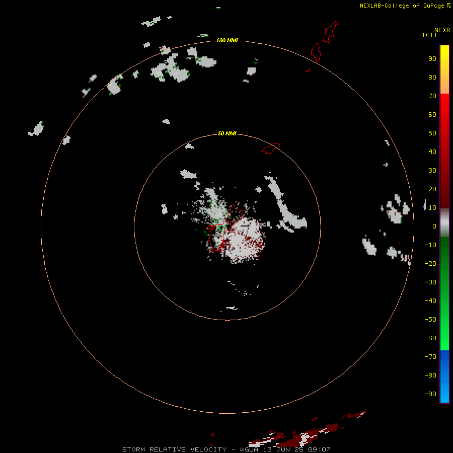Click the 30 value on the velocity scale
Screen dimensions: 453x453
[x=432, y=171]
